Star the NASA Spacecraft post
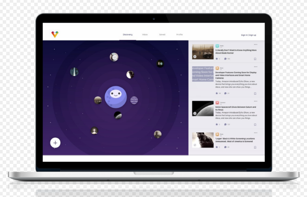Screen dimensions: 307x197 point(217,124)
